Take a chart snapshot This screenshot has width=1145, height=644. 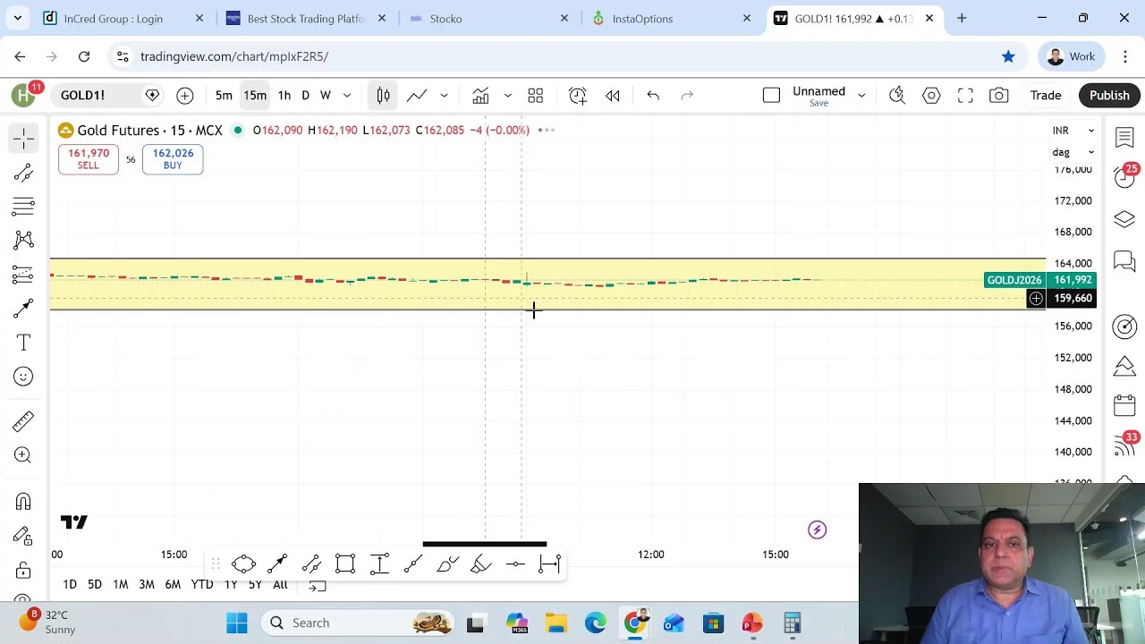999,96
